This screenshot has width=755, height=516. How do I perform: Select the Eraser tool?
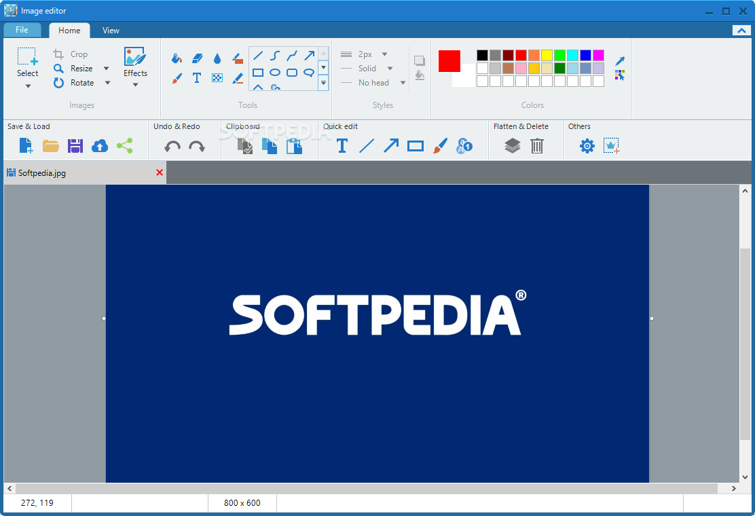click(x=197, y=58)
